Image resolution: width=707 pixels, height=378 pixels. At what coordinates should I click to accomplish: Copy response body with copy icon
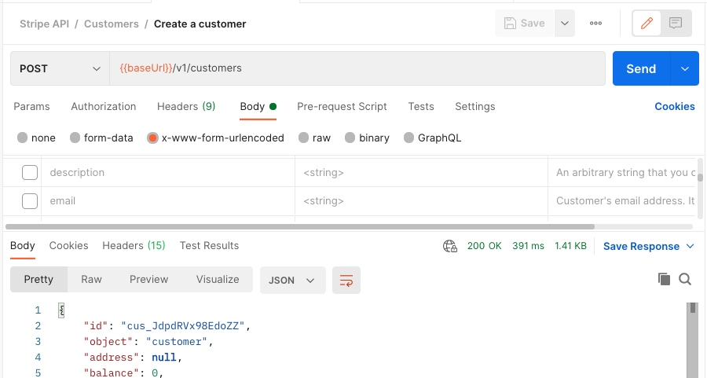(x=664, y=279)
